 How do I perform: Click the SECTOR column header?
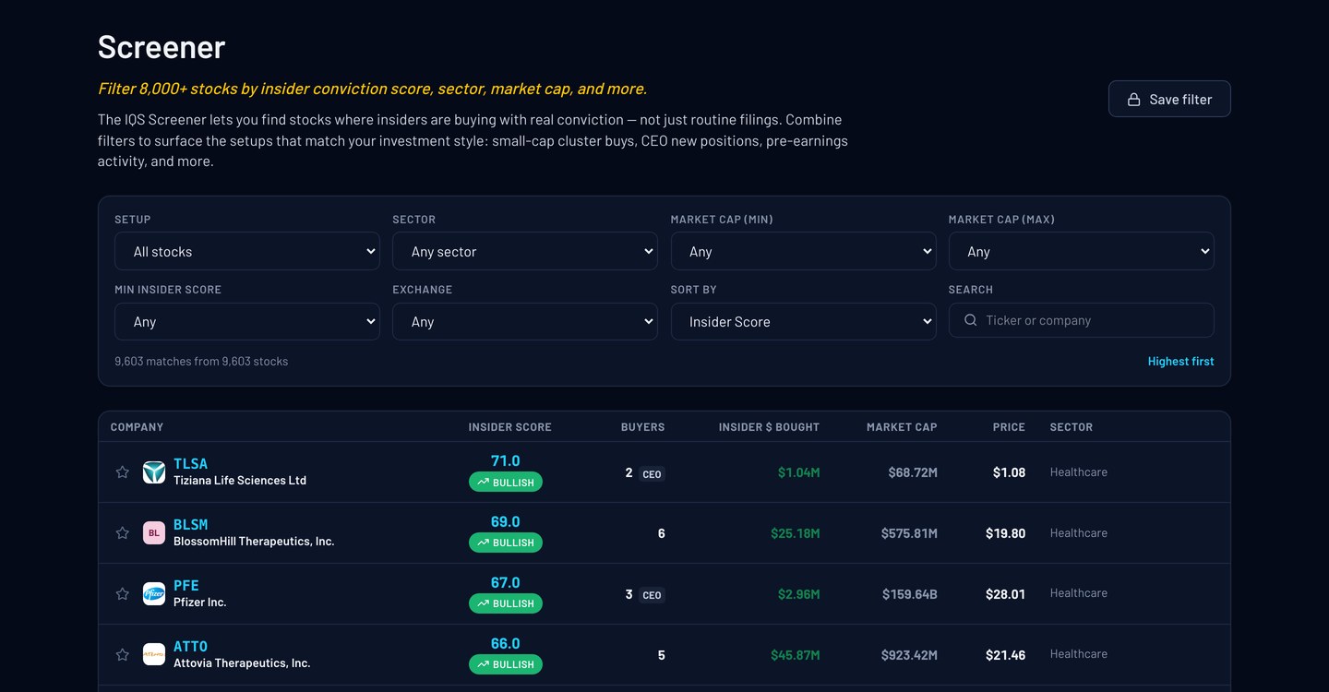(1071, 427)
